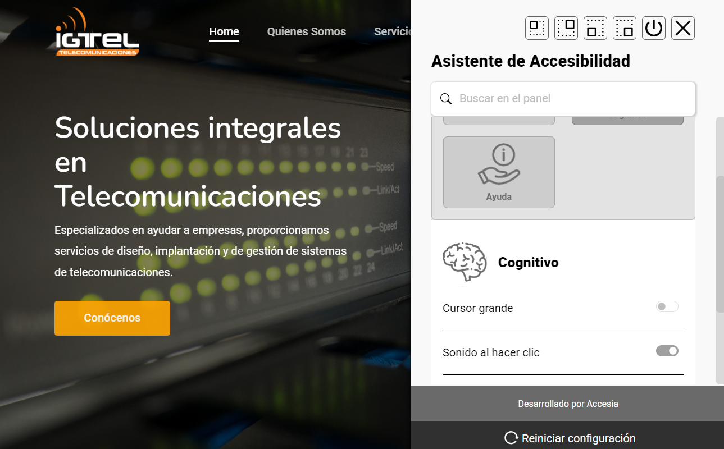Image resolution: width=724 pixels, height=449 pixels.
Task: Click the accessibility panel scrollbar thumb
Action: coord(720,244)
